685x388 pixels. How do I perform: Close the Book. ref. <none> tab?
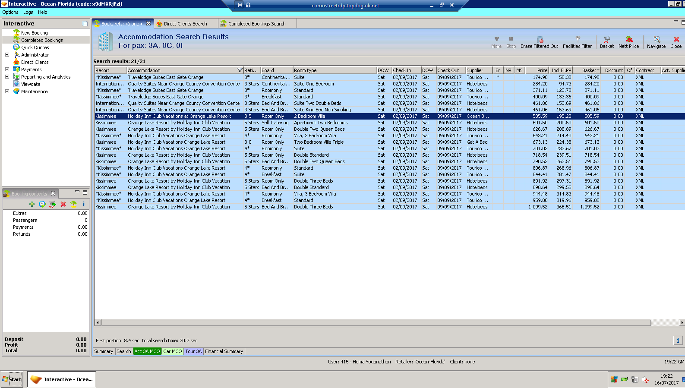pos(148,24)
